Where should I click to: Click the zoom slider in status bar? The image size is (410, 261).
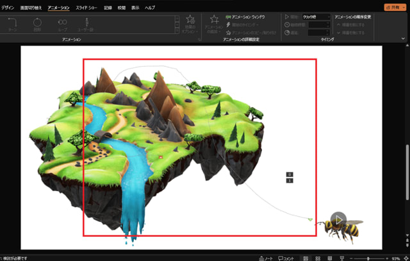click(368, 257)
